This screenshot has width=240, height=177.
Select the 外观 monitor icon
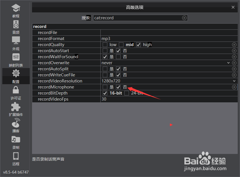pos(16,44)
